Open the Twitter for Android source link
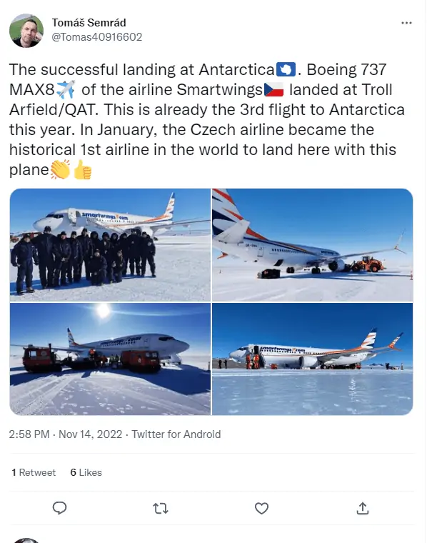 click(176, 434)
